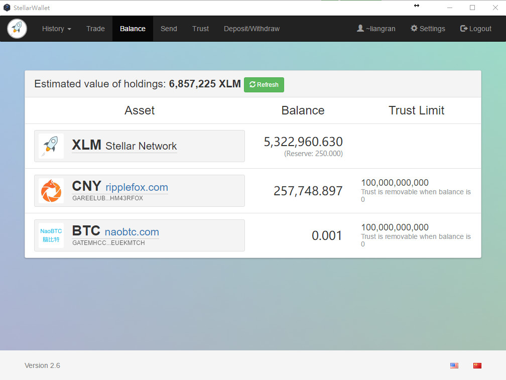Open the naobtc.com link

[132, 232]
